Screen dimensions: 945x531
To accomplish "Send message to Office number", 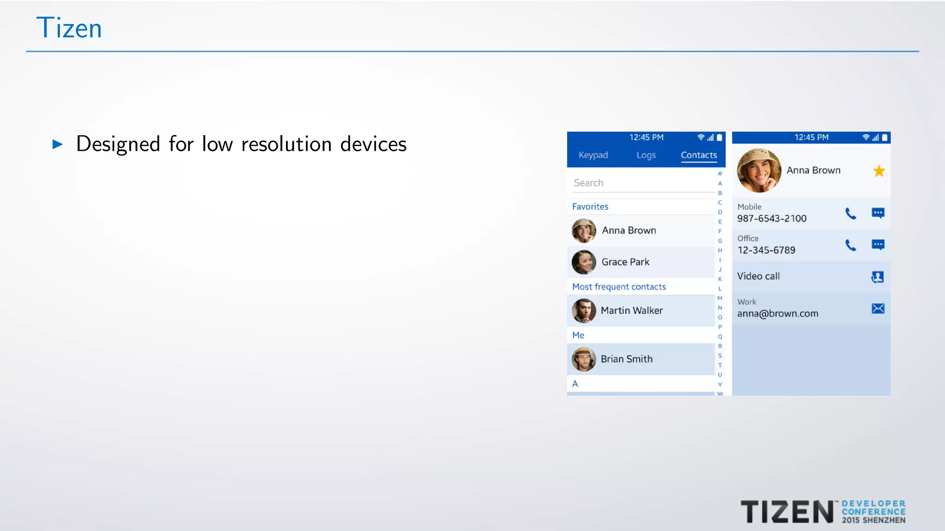I will 878,245.
